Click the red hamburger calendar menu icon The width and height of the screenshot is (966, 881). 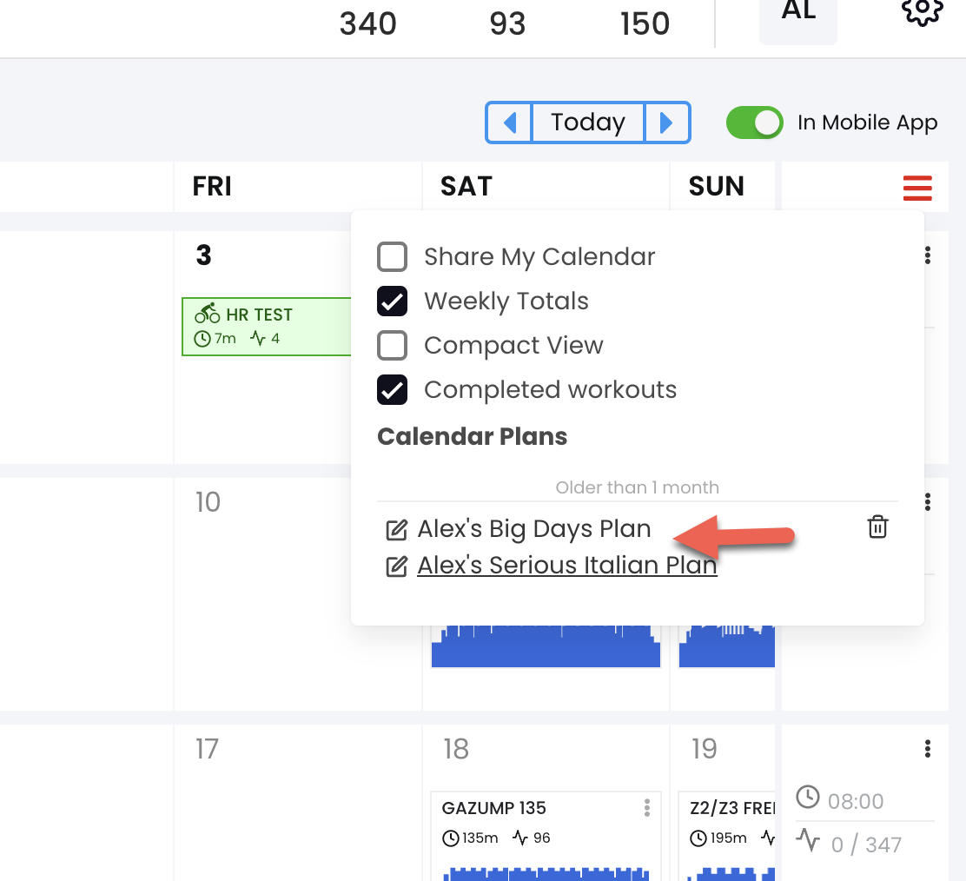[917, 188]
